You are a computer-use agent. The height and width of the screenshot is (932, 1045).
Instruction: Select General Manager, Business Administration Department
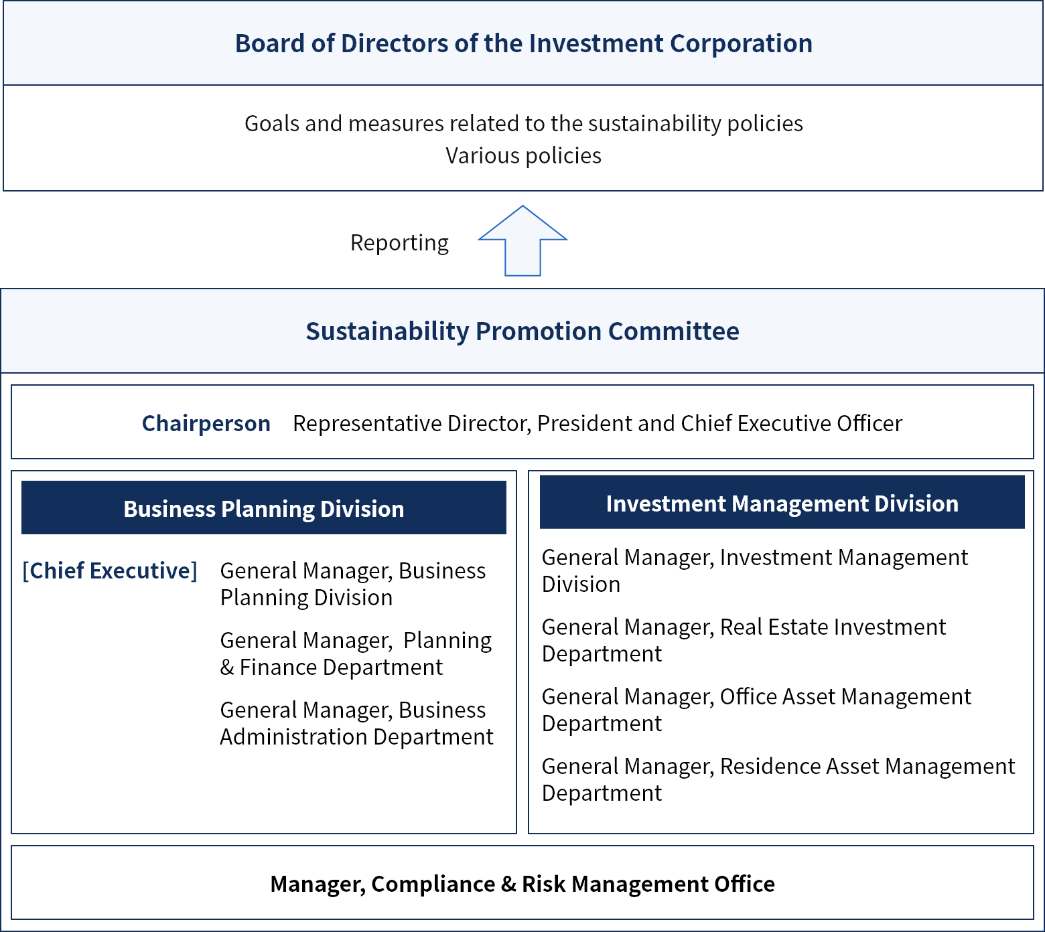click(356, 723)
